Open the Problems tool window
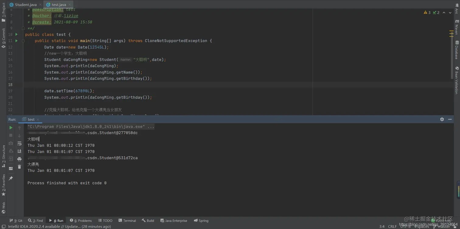 click(x=81, y=220)
